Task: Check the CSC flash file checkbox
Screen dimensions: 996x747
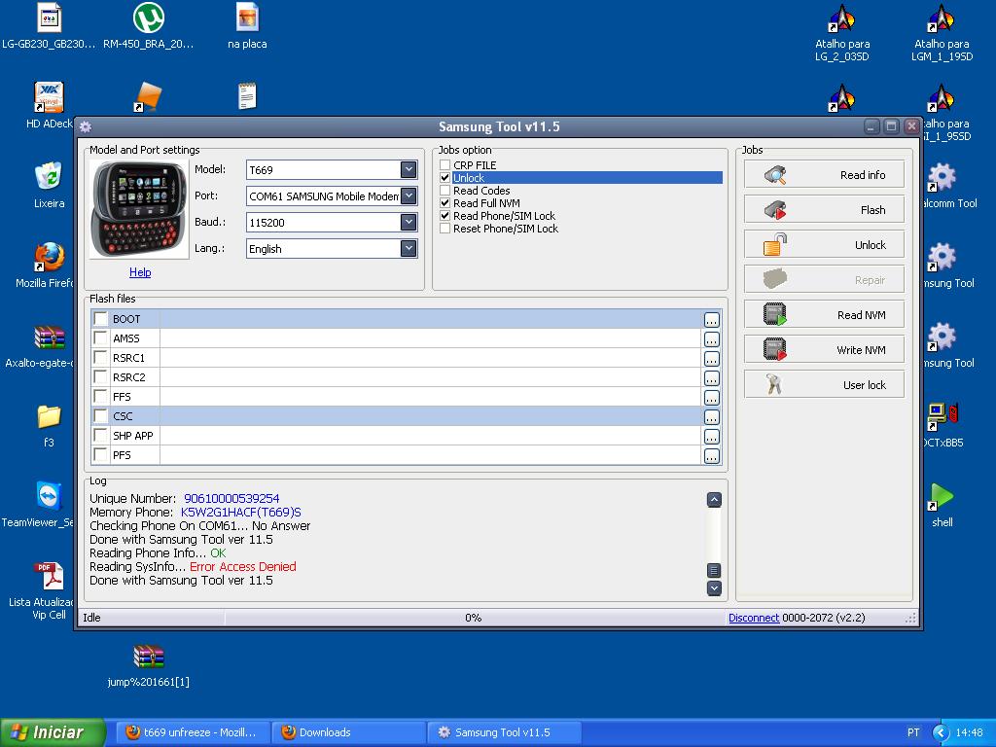Action: pyautogui.click(x=100, y=416)
